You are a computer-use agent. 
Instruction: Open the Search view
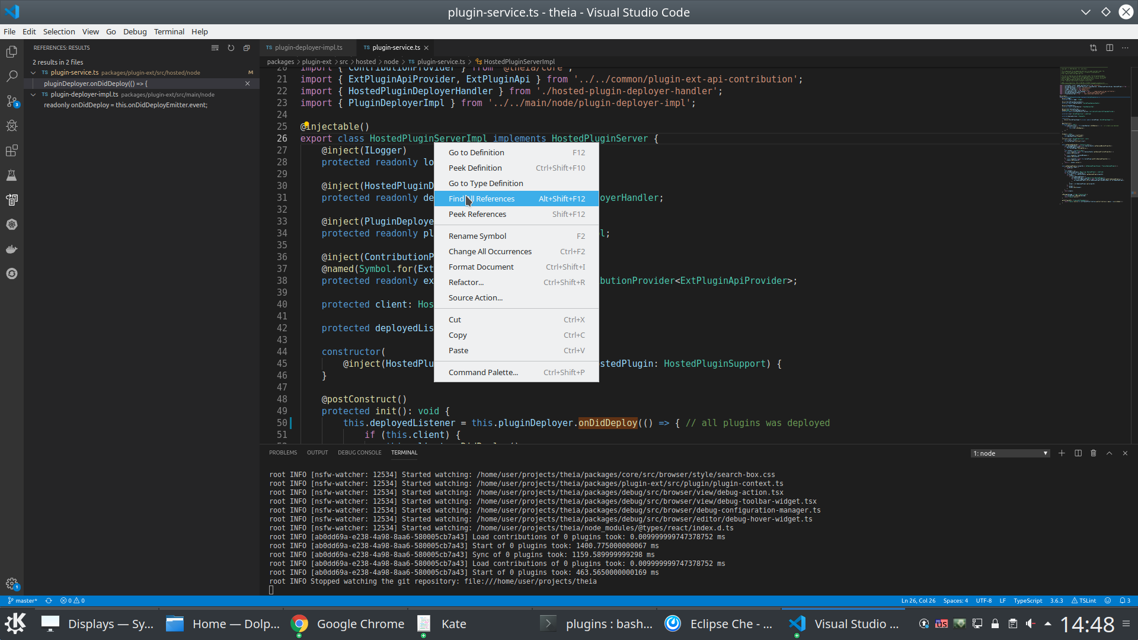pos(12,76)
